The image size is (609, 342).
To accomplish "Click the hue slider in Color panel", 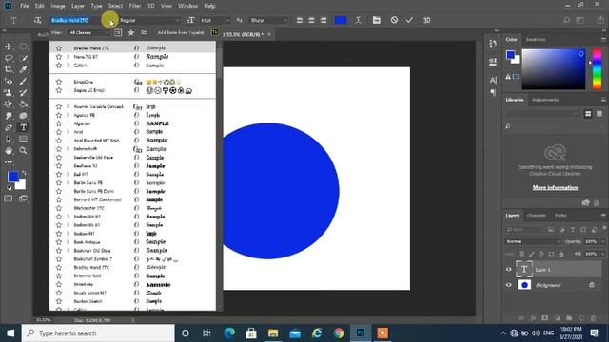I will (597, 69).
